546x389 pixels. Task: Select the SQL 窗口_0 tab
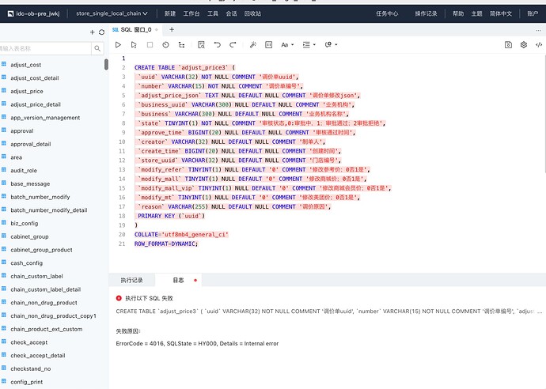coord(135,29)
